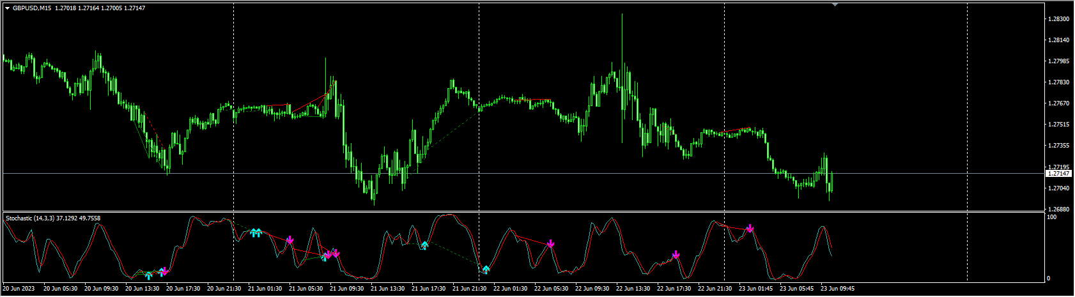Click the gray chart shift marker at top

tap(834, 4)
